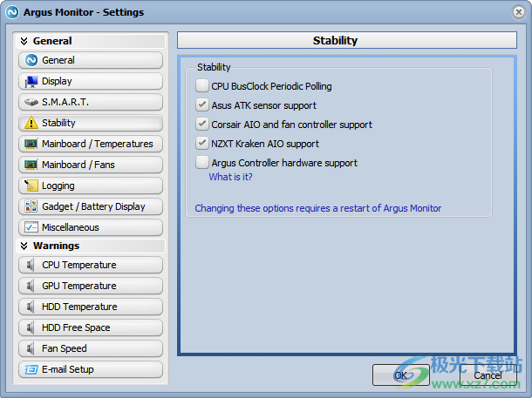The image size is (532, 398).
Task: Click the Logging pencil icon
Action: [31, 186]
